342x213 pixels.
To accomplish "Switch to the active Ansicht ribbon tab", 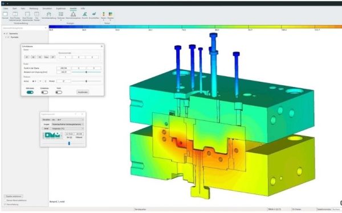I will point(73,9).
